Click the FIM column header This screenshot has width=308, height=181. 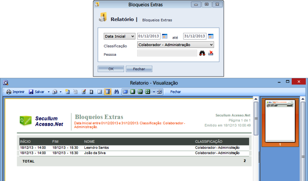click(55, 141)
